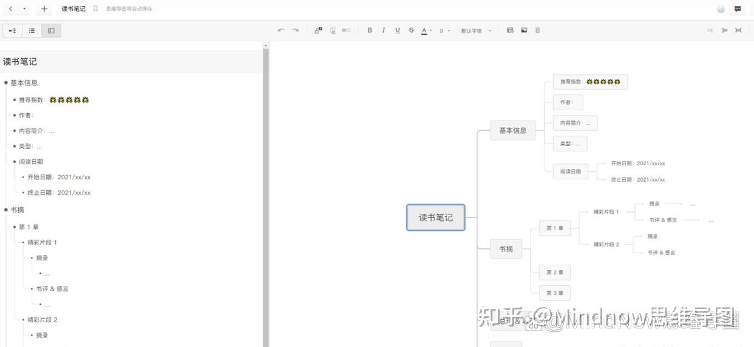Open the 默认字体 font dropdown
Viewport: 754px width, 347px height.
pos(476,30)
